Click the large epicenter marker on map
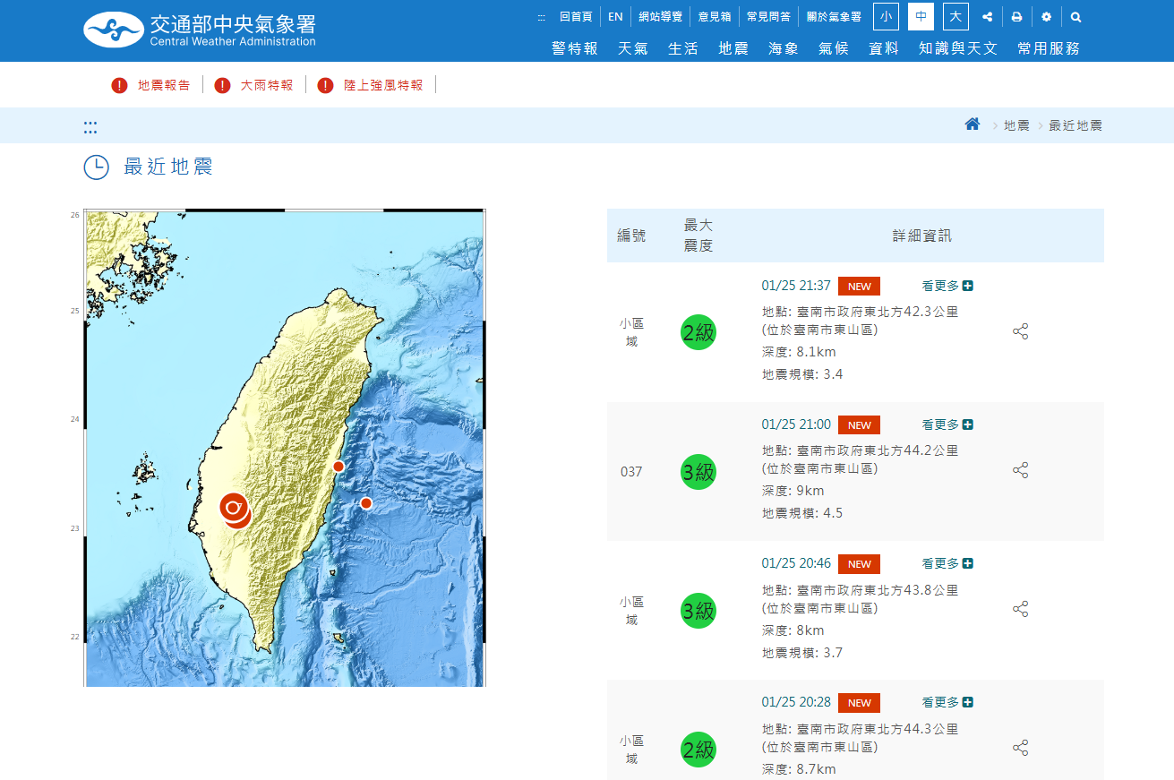The width and height of the screenshot is (1174, 780). 234,508
